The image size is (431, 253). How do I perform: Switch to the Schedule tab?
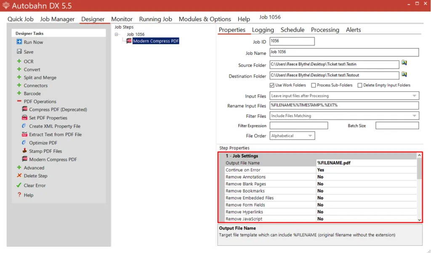pos(293,30)
